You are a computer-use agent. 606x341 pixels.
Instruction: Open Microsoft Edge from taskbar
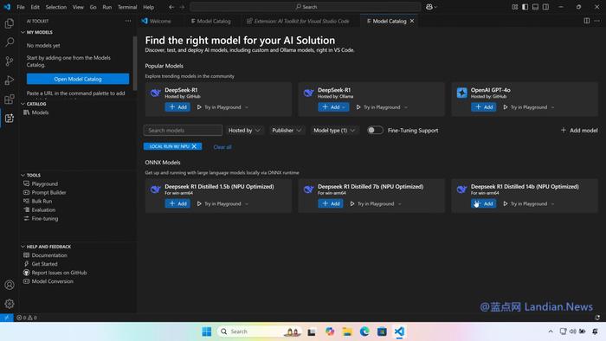[x=364, y=331]
